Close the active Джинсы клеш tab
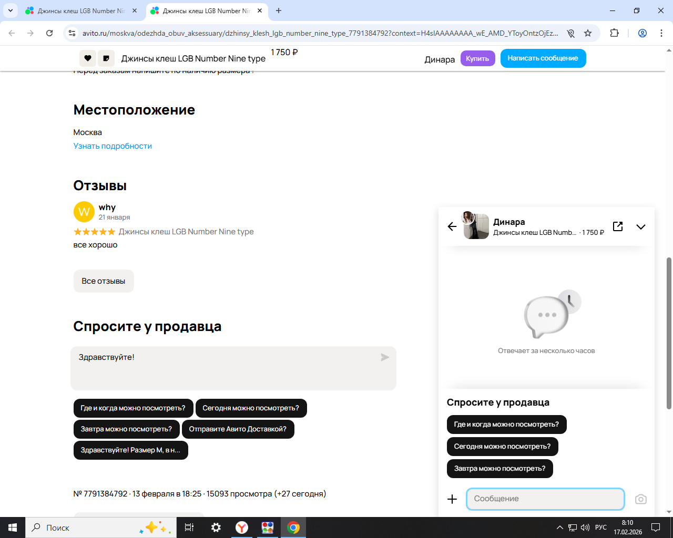673x538 pixels. 260,11
